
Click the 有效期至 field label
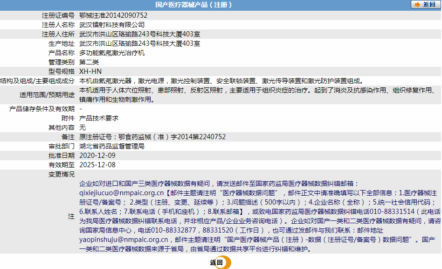click(62, 165)
